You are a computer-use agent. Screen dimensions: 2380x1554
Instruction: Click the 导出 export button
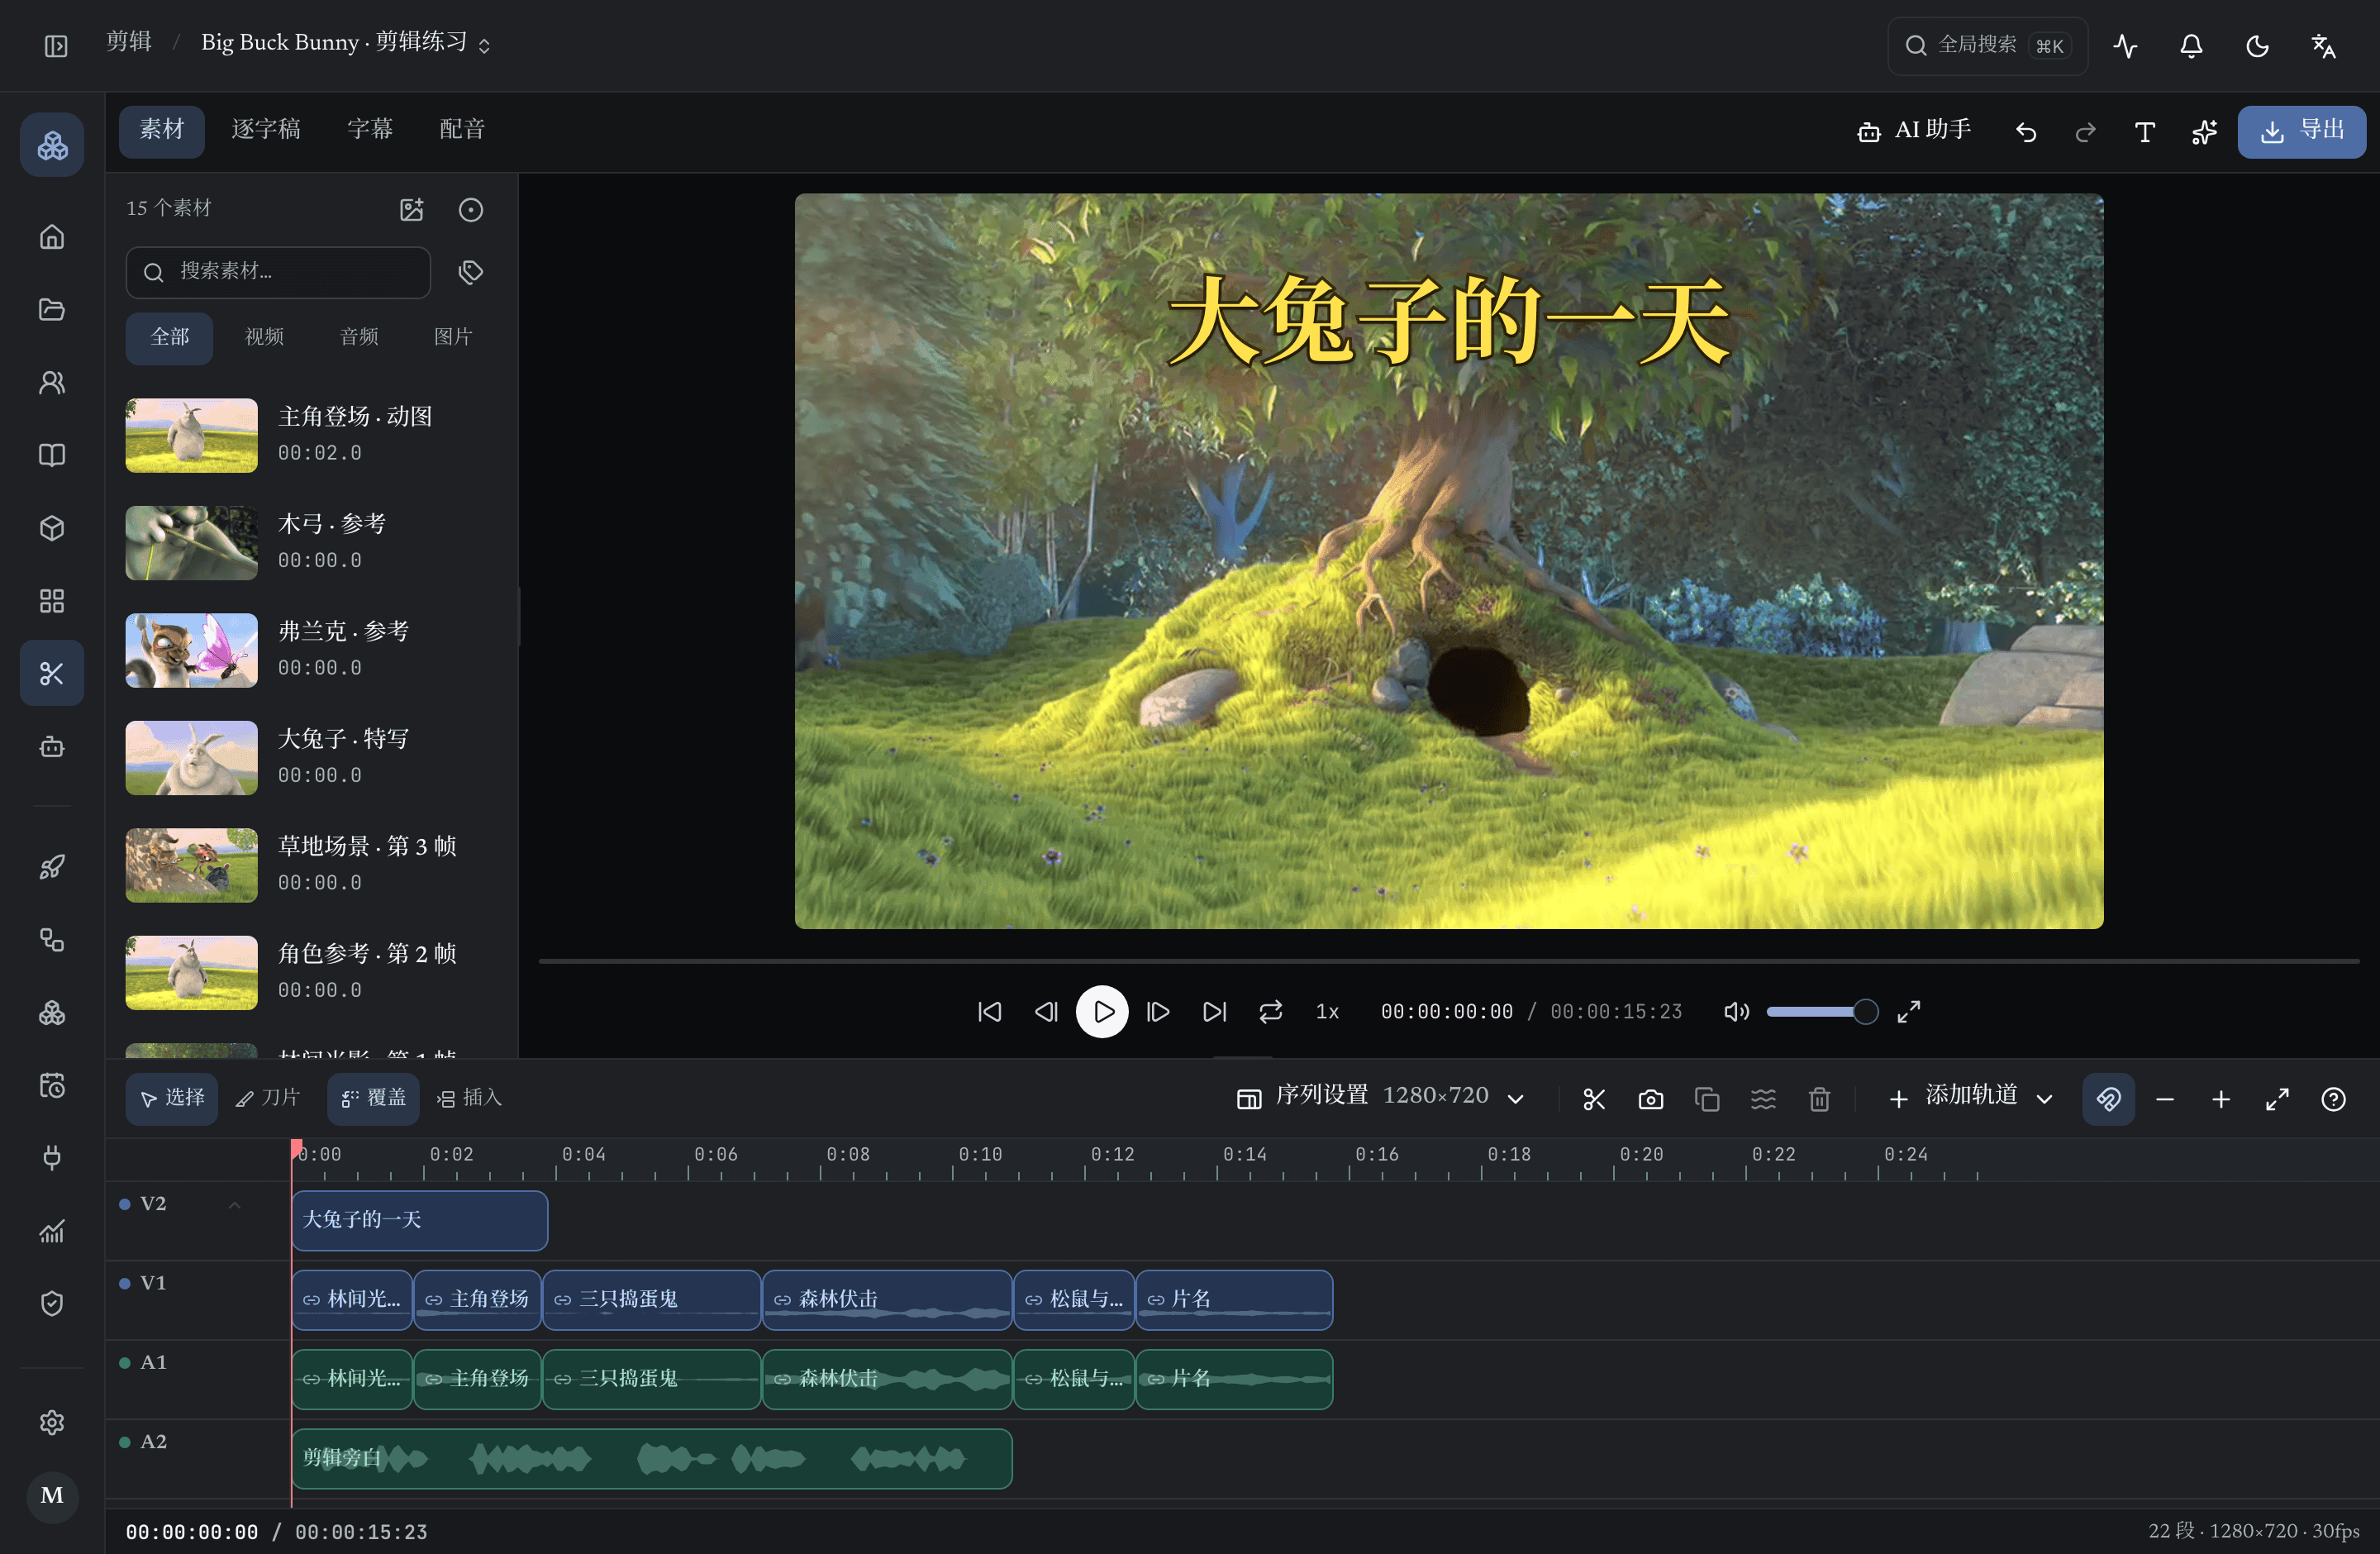point(2301,131)
